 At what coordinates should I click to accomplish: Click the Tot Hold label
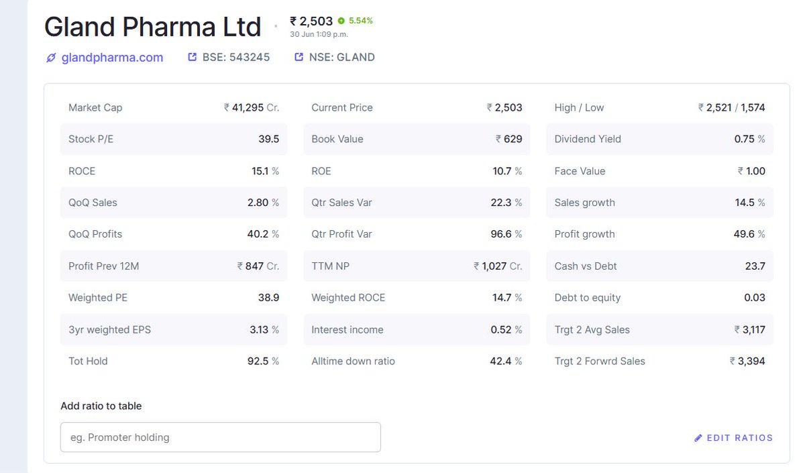click(x=88, y=361)
